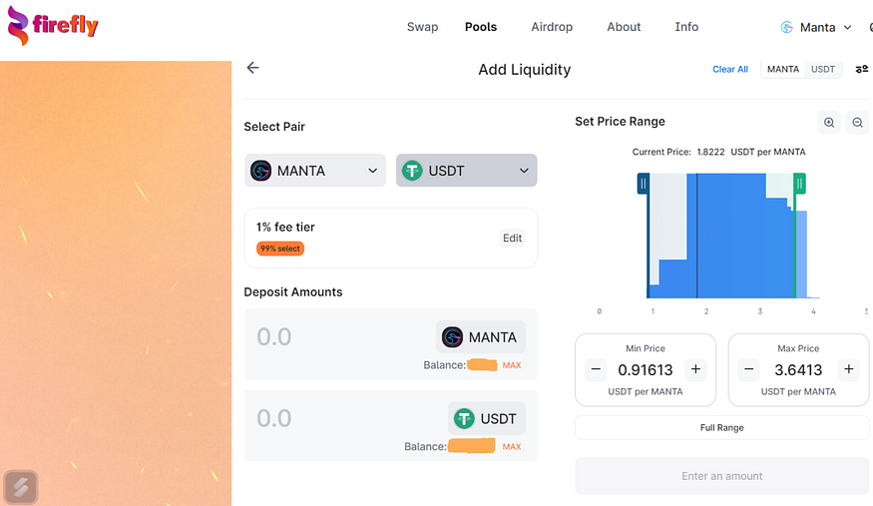
Task: Click the MANTA token chip in deposit
Action: click(x=480, y=336)
